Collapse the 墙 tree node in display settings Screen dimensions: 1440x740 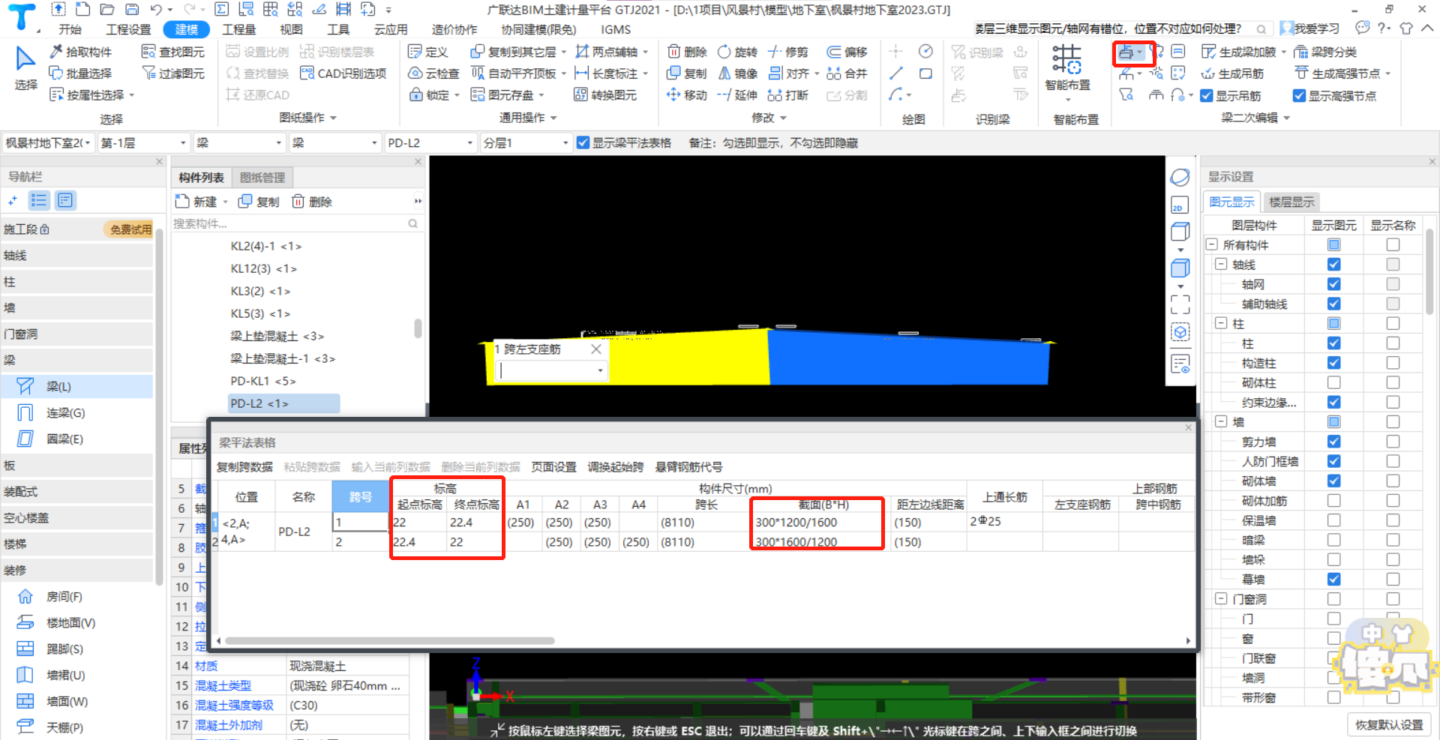[x=1221, y=421]
